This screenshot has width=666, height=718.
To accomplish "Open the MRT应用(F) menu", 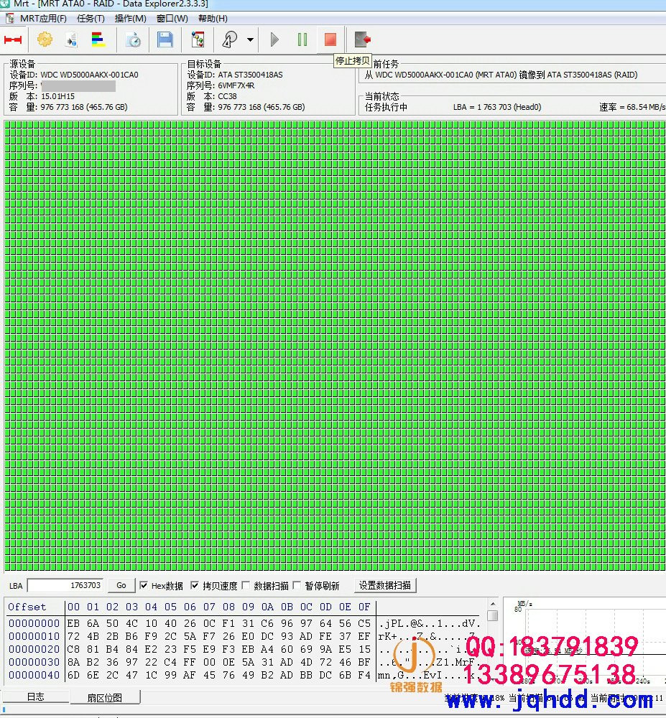I will (x=44, y=19).
